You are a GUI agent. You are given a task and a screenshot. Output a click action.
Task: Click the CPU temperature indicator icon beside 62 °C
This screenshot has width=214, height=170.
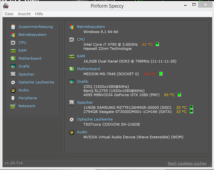coord(157,44)
